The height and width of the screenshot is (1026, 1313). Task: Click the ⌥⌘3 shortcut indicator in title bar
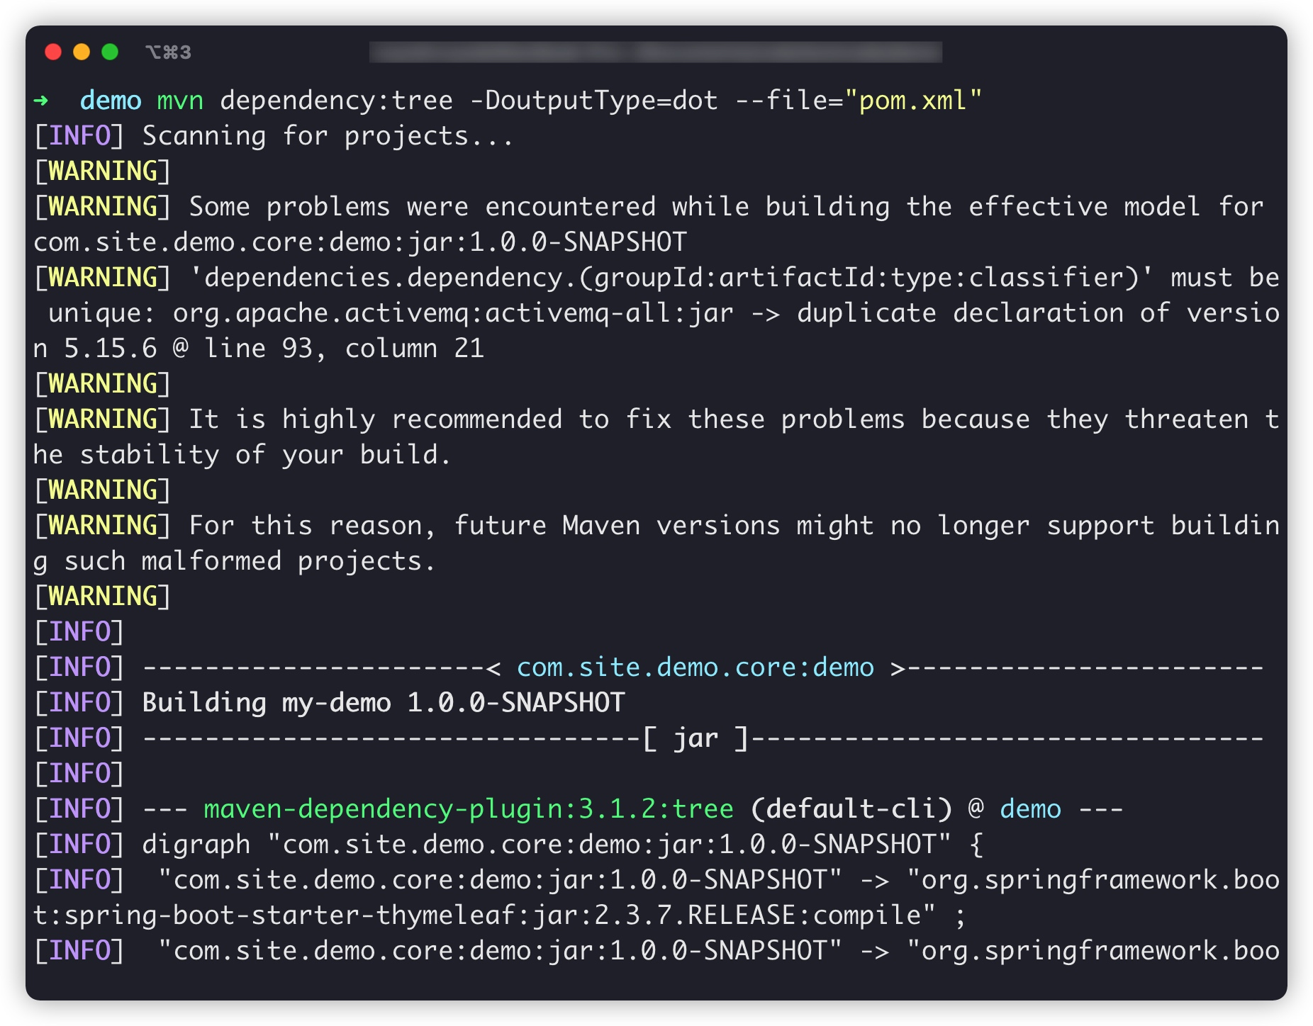coord(168,52)
